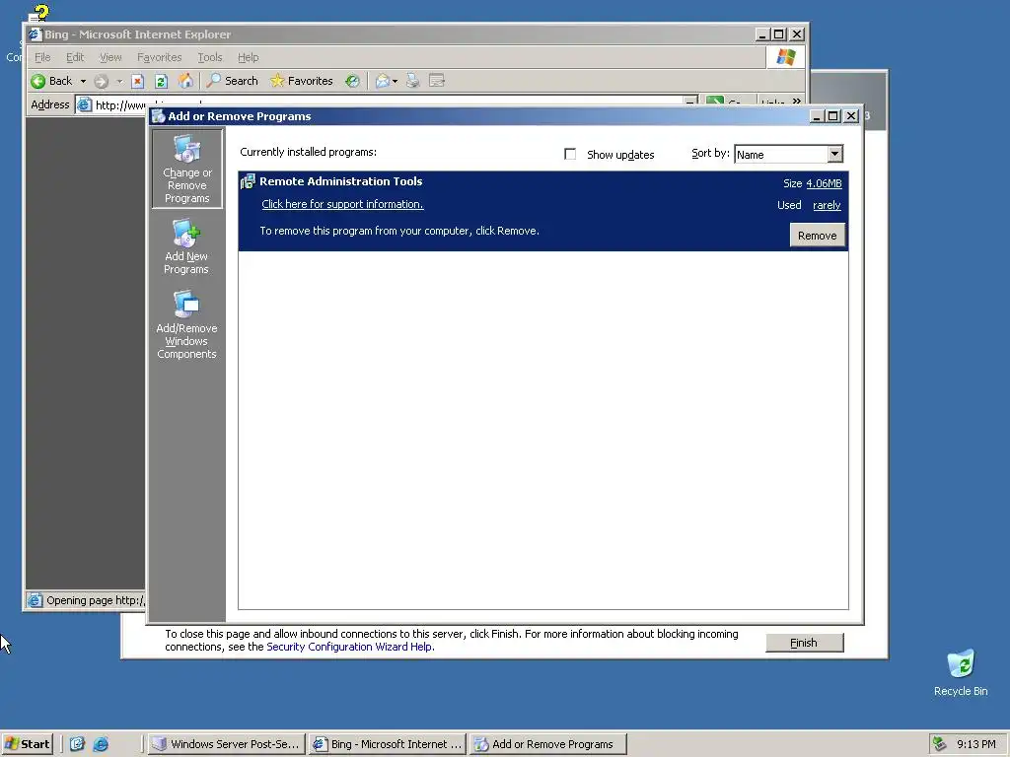
Task: Launch Internet Explorer from quick launch
Action: (102, 744)
